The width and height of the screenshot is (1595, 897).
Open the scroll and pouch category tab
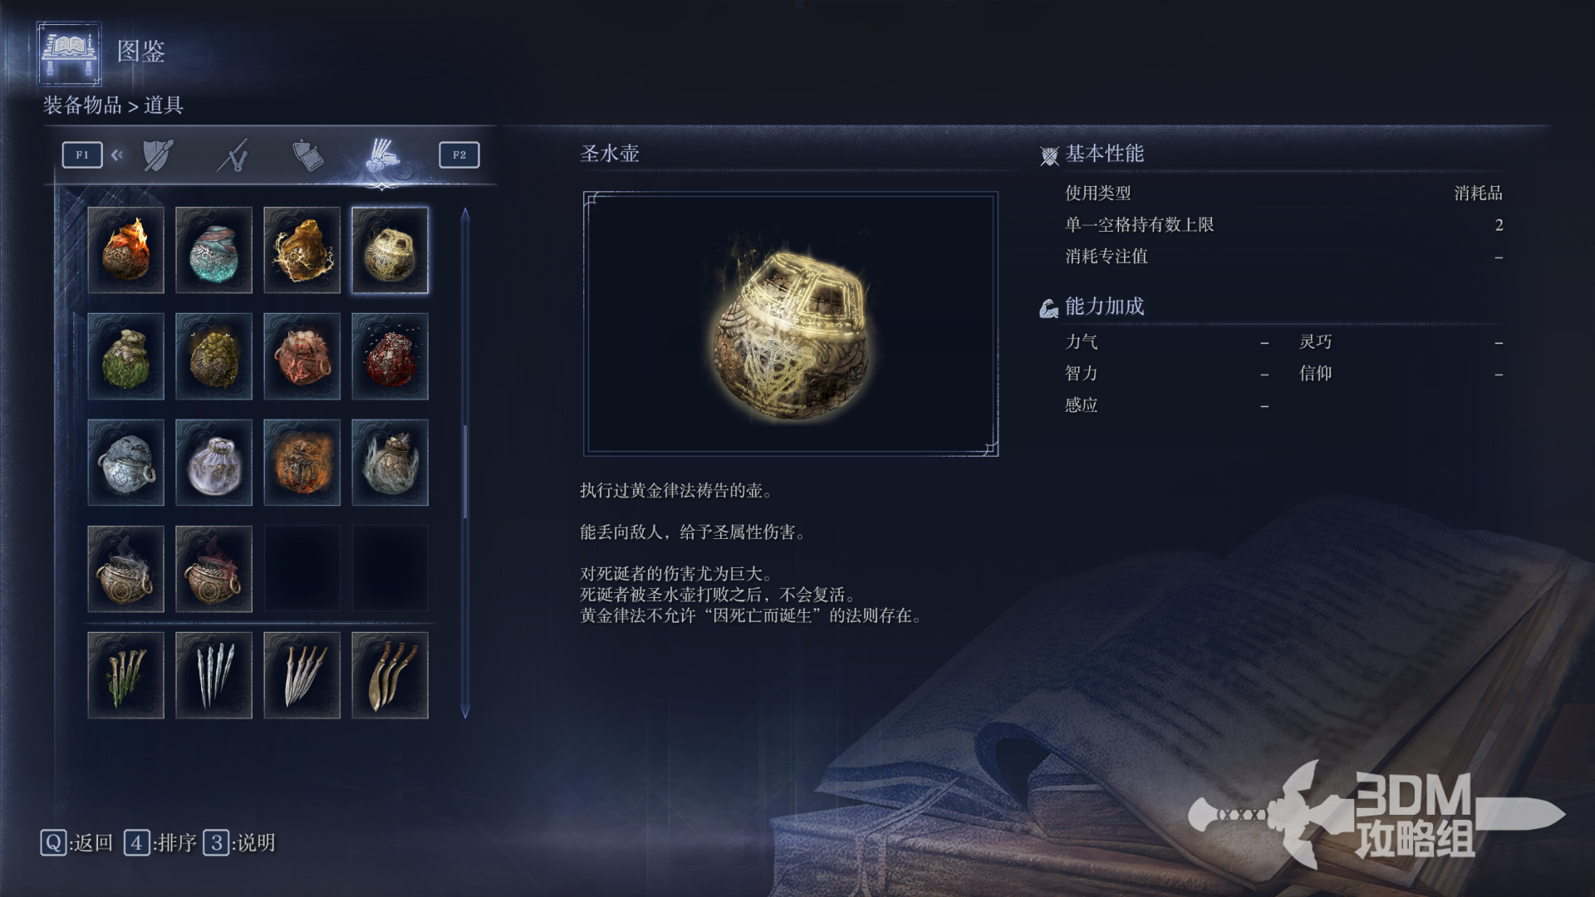[x=307, y=155]
